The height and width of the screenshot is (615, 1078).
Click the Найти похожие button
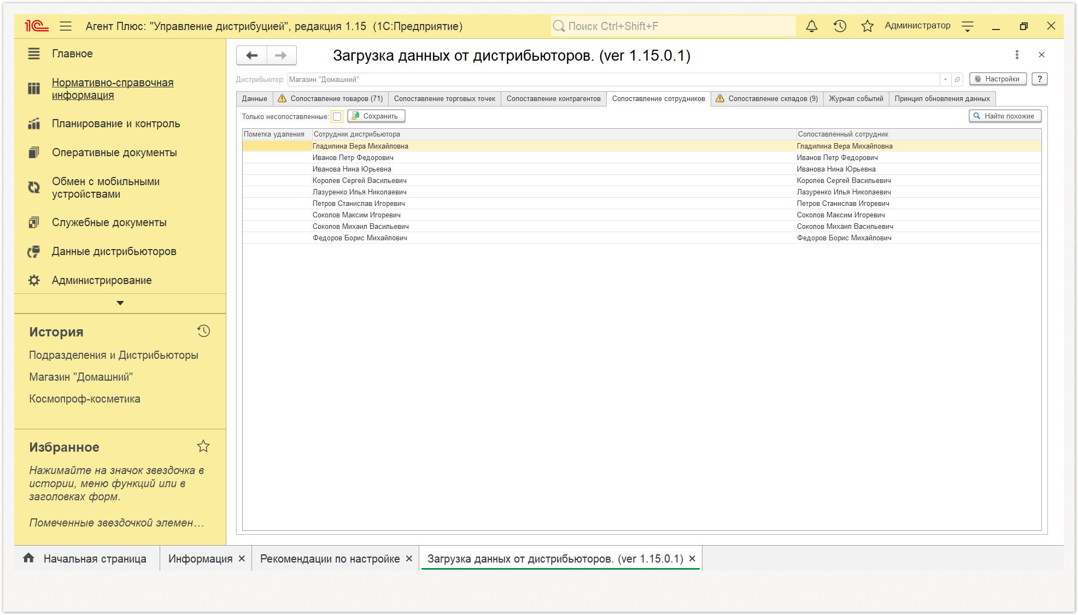pos(1005,116)
